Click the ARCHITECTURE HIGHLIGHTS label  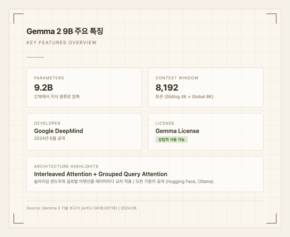pyautogui.click(x=66, y=166)
